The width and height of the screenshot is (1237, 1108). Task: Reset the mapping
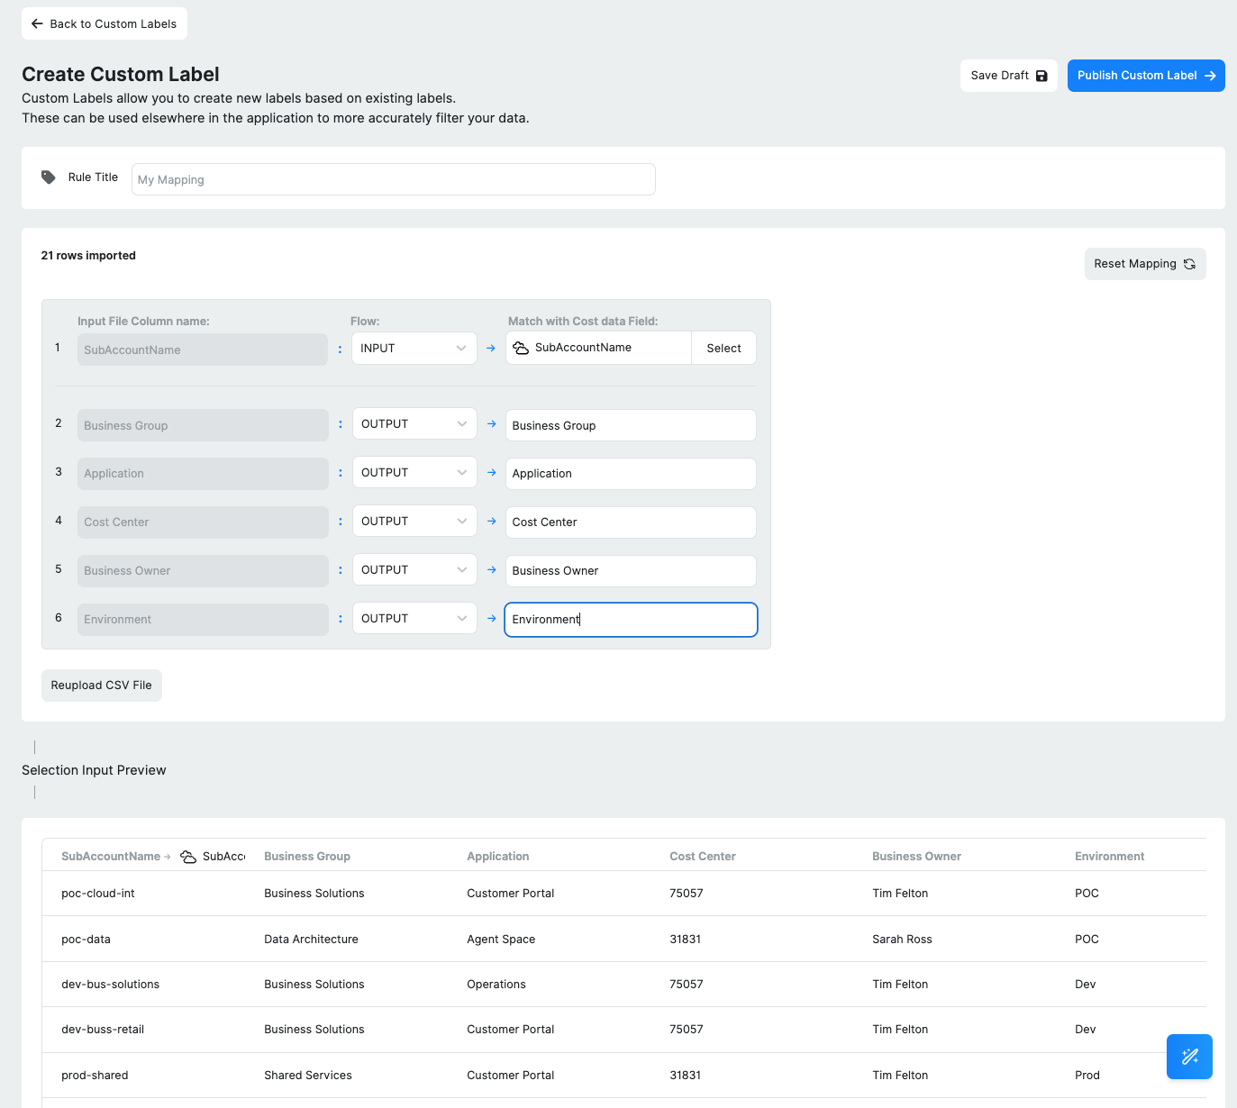pos(1144,264)
